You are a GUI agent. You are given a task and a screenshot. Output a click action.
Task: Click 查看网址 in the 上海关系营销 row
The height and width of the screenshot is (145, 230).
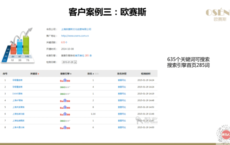coord(122,107)
